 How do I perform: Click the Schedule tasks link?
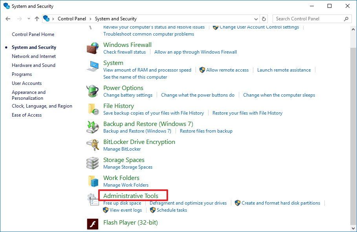[171, 210]
